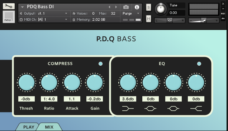Click the 1: 4.0 ratio value box

point(49,99)
